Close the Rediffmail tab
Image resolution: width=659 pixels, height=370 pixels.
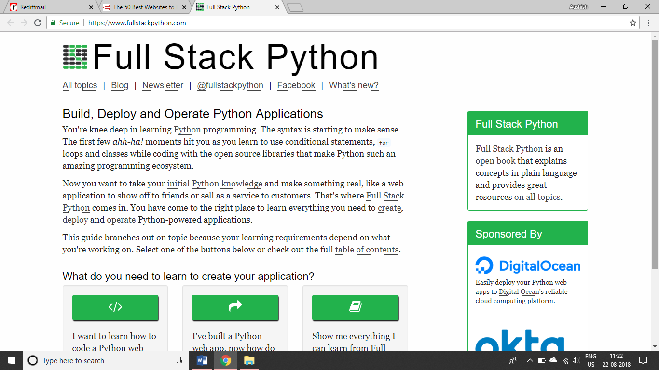(92, 7)
